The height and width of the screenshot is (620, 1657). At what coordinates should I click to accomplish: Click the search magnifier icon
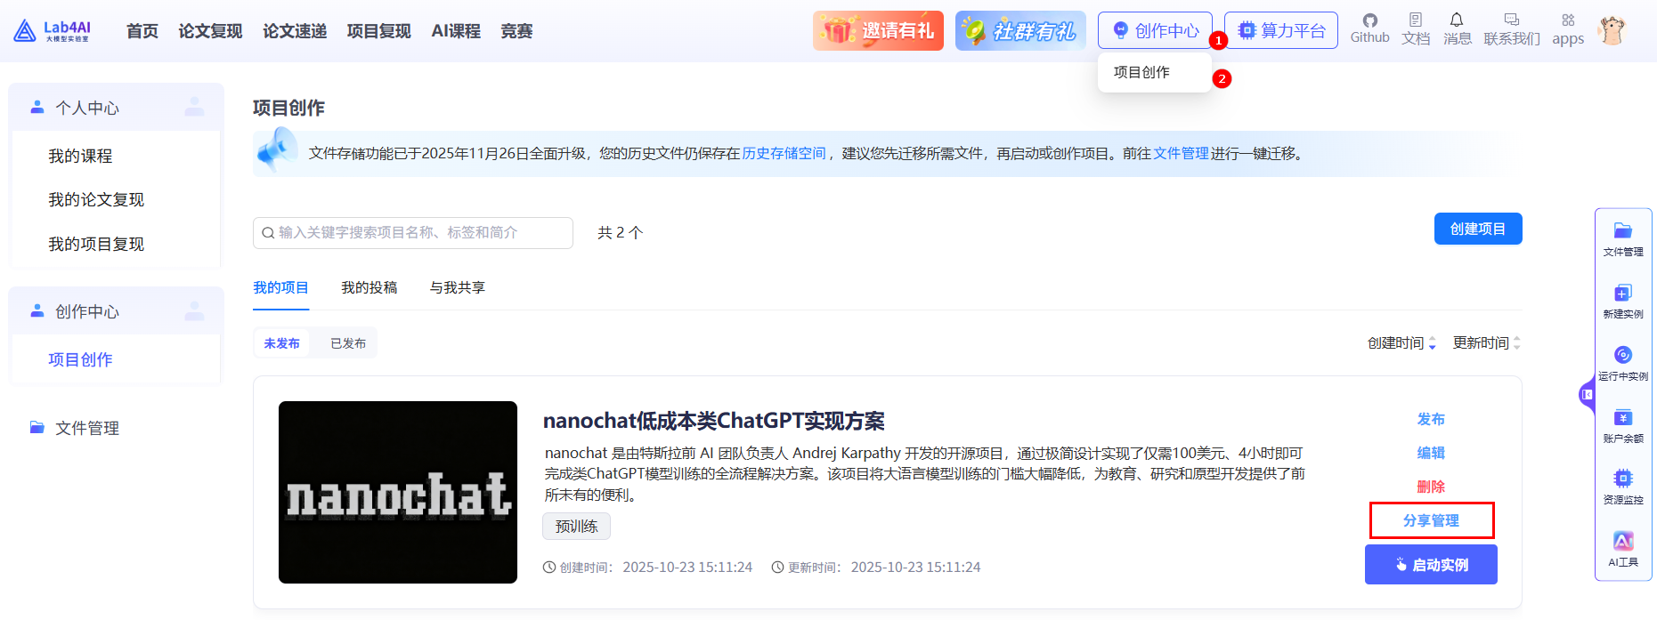(268, 233)
